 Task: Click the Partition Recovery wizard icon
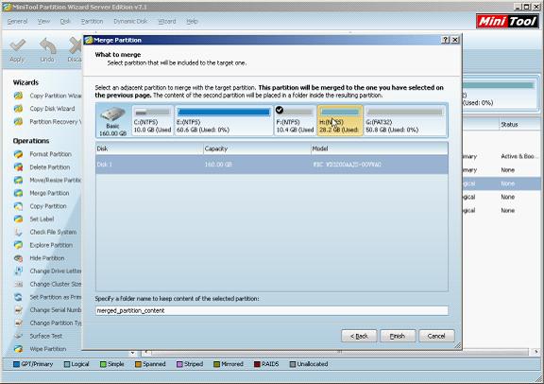(x=18, y=122)
